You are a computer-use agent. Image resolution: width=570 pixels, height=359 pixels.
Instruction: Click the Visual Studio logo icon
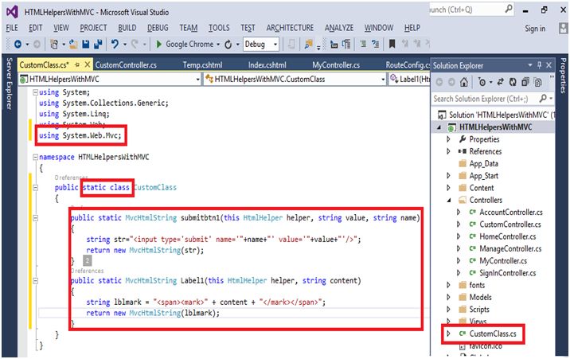coord(12,12)
